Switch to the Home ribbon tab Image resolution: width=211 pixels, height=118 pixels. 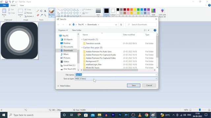tap(13, 5)
